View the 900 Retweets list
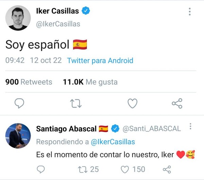 tap(29, 82)
